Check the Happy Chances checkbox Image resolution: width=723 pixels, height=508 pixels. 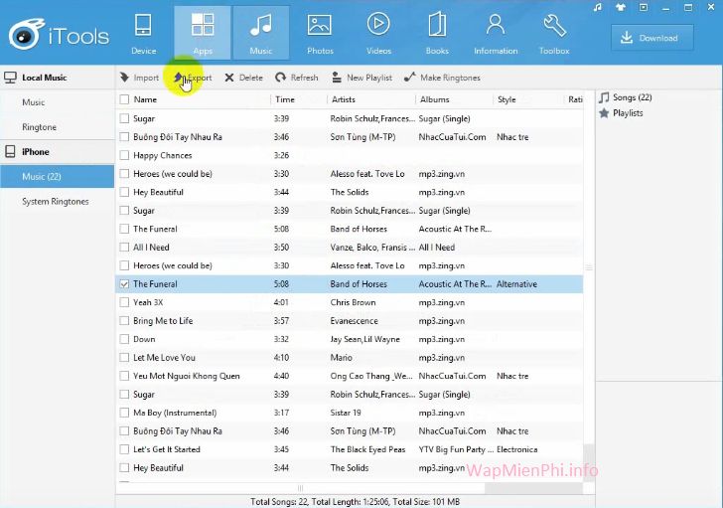(x=124, y=155)
